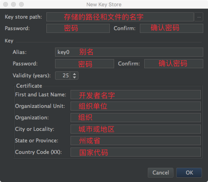The height and width of the screenshot is (182, 208).
Task: Focus the Key store path field
Action: pos(120,17)
